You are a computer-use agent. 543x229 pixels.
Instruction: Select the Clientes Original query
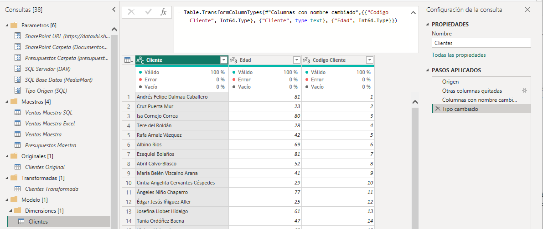pos(45,167)
